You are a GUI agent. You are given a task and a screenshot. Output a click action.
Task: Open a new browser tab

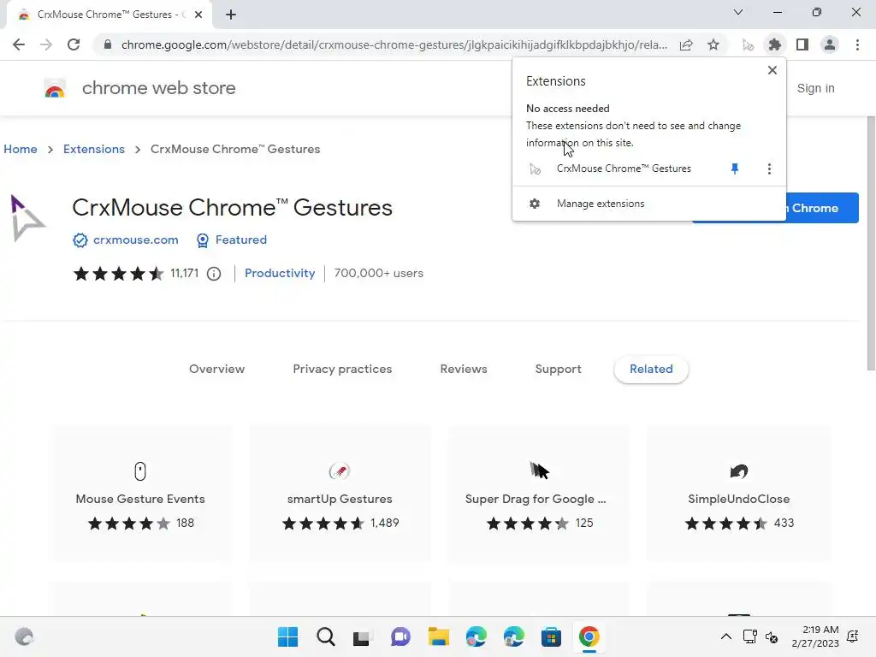coord(231,15)
